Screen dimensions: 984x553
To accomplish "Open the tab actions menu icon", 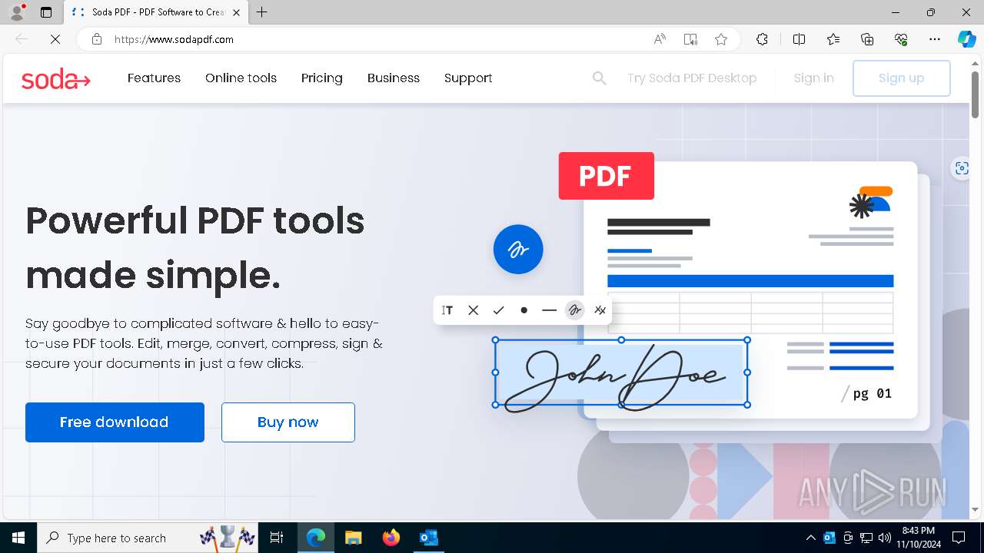I will 46,12.
